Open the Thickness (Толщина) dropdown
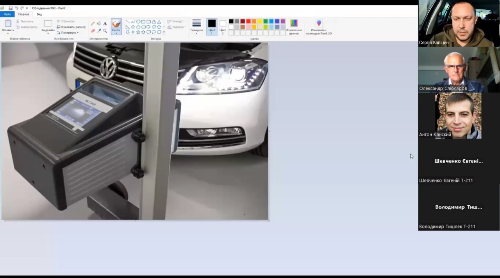500x278 pixels. tap(196, 26)
